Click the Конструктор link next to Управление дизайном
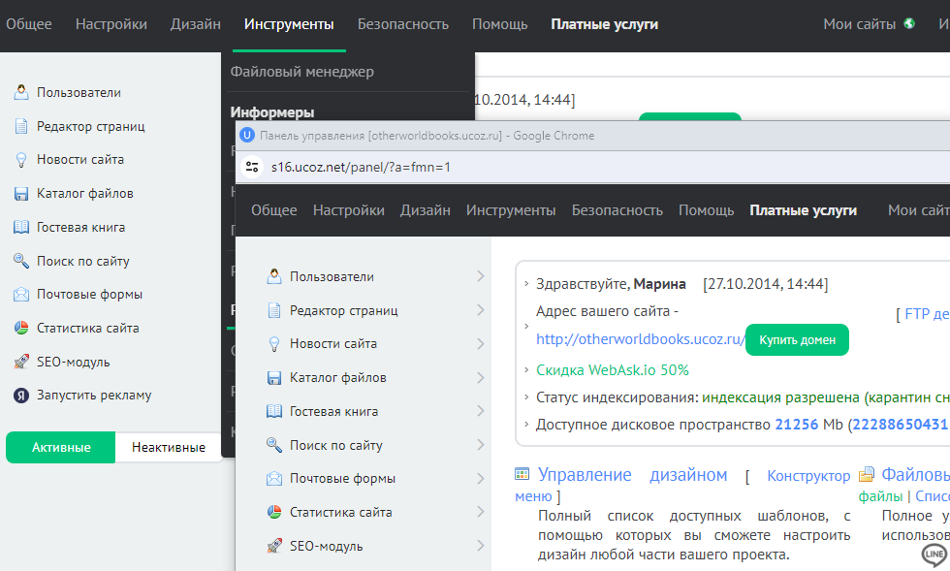This screenshot has height=571, width=950. [808, 476]
